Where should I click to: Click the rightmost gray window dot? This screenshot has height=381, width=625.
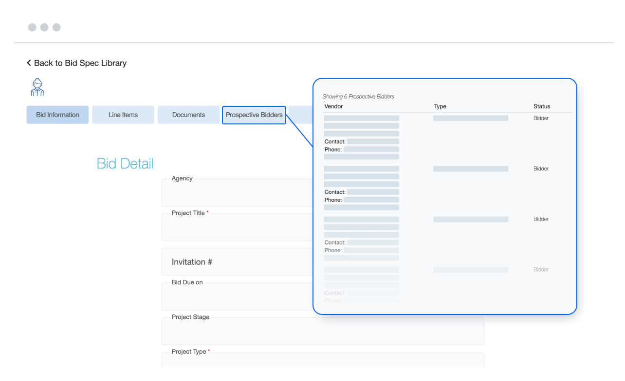click(x=56, y=27)
